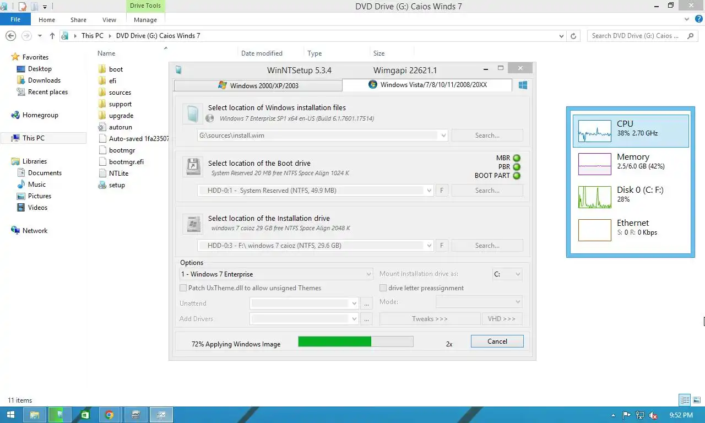Click Search for installation files
The height and width of the screenshot is (423, 705).
[487, 135]
